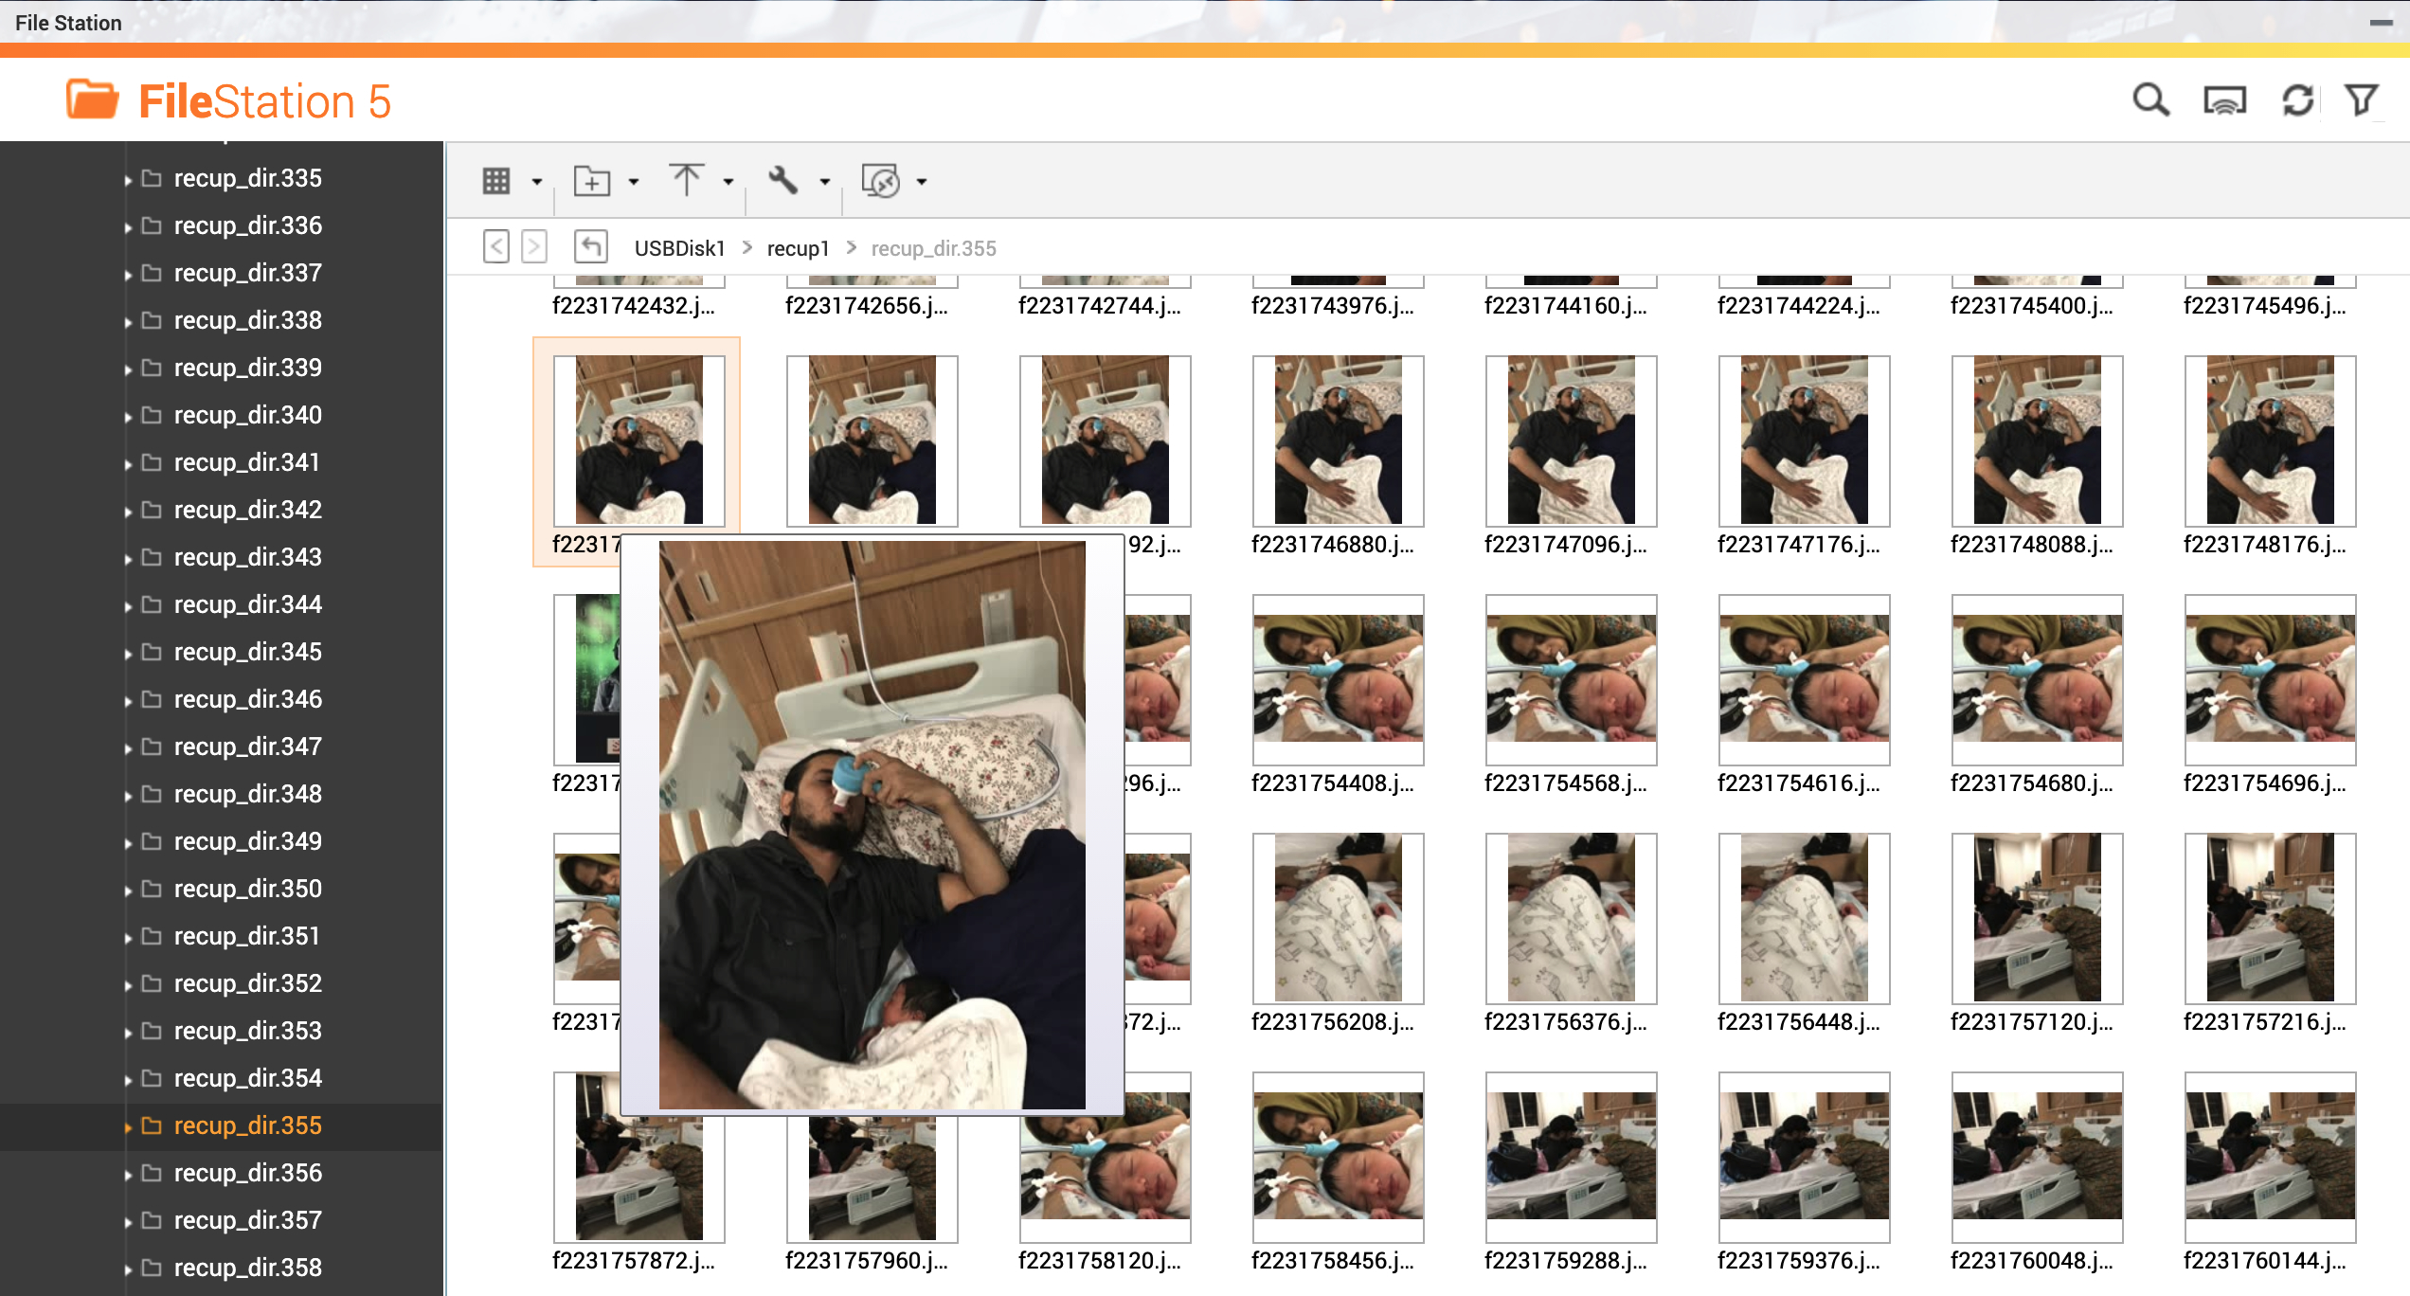This screenshot has width=2410, height=1296.
Task: Click the create folder icon
Action: [592, 181]
